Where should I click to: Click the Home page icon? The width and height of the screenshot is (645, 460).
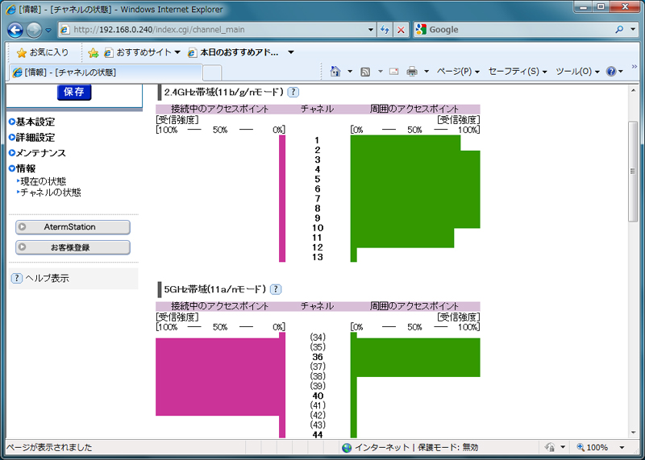click(x=335, y=72)
